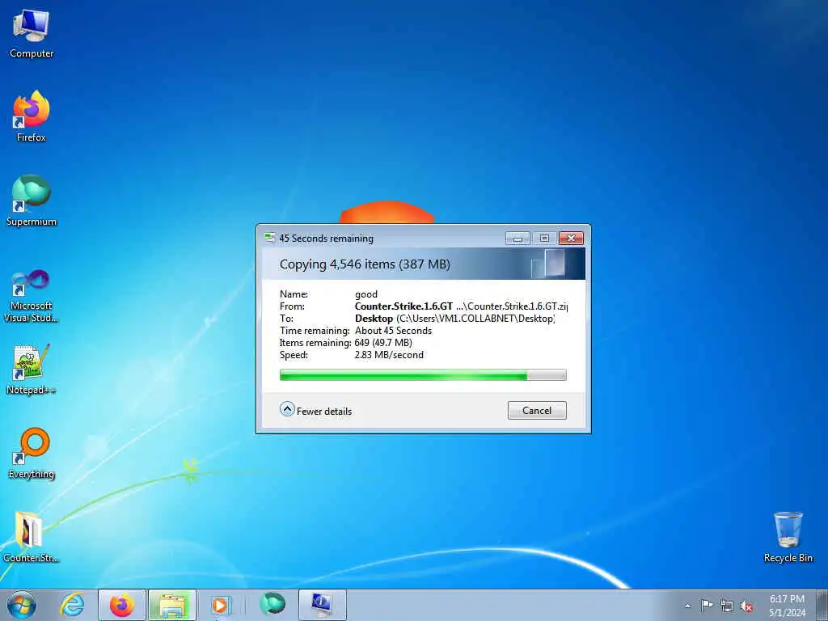This screenshot has height=621, width=828.
Task: Click the source path 'Counter.Strike.1.6.GT'
Action: coord(404,306)
